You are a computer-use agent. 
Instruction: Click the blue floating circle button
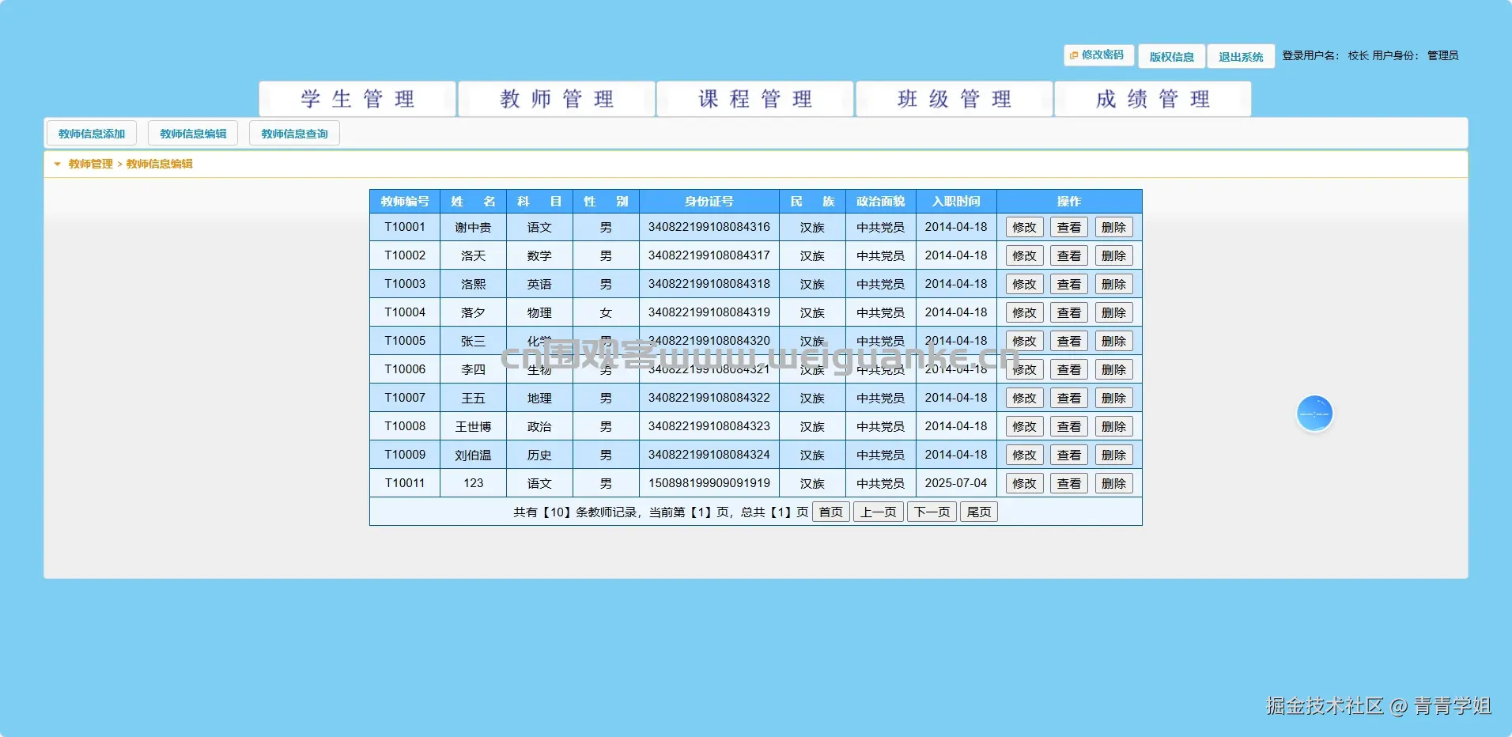tap(1314, 414)
